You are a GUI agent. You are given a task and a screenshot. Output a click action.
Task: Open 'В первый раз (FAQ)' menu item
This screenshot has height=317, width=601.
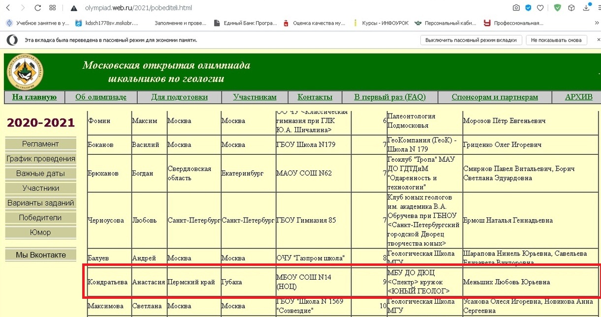pos(390,97)
